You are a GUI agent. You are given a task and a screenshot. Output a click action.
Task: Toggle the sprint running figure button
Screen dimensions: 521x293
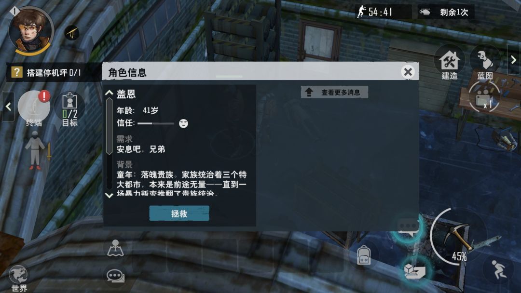coord(498,269)
